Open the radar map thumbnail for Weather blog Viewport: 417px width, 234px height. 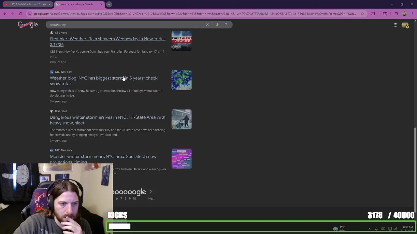click(181, 80)
